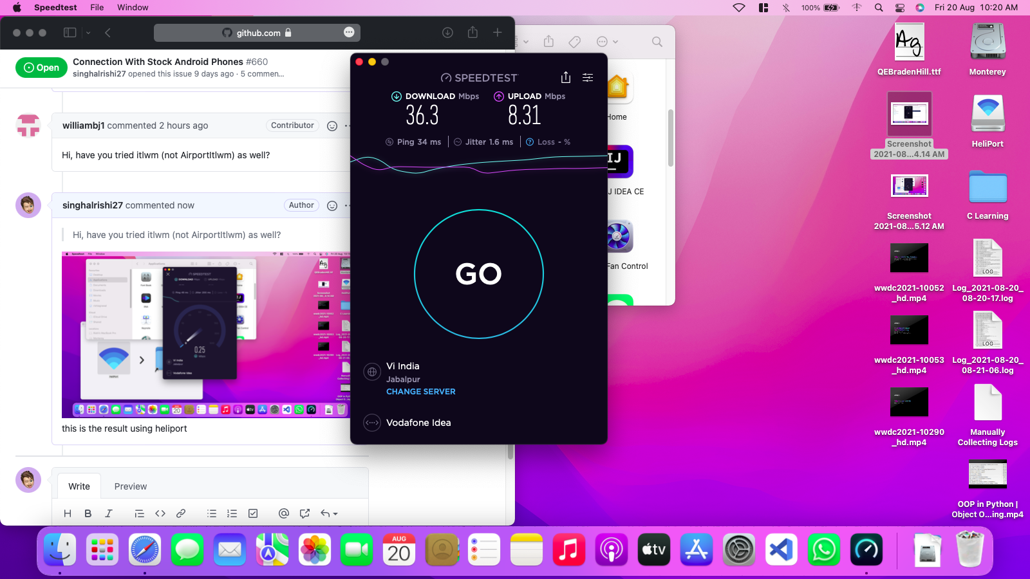The image size is (1030, 579).
Task: Toggle the Safari sidebar
Action: pos(70,32)
